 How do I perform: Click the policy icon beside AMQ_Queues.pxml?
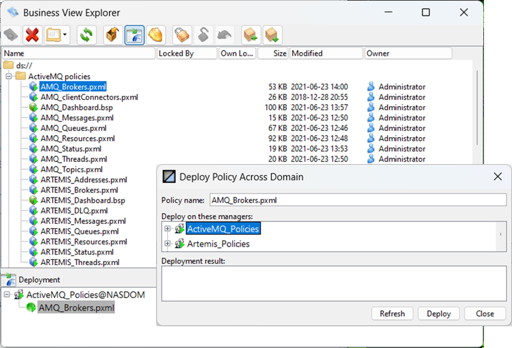pyautogui.click(x=33, y=128)
